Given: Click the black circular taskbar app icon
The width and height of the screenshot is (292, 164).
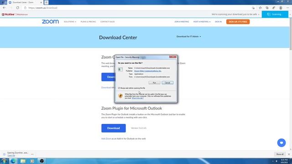Looking at the screenshot, I should click(42, 161).
